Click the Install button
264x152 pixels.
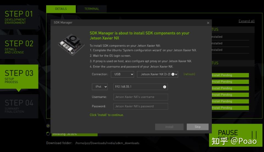169,127
